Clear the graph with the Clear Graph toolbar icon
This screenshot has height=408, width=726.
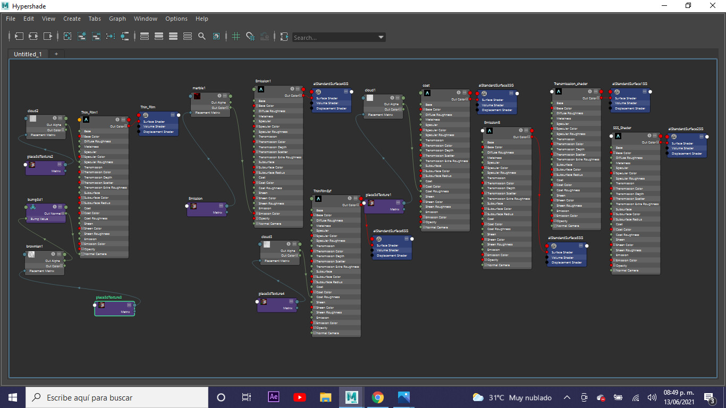coord(67,36)
